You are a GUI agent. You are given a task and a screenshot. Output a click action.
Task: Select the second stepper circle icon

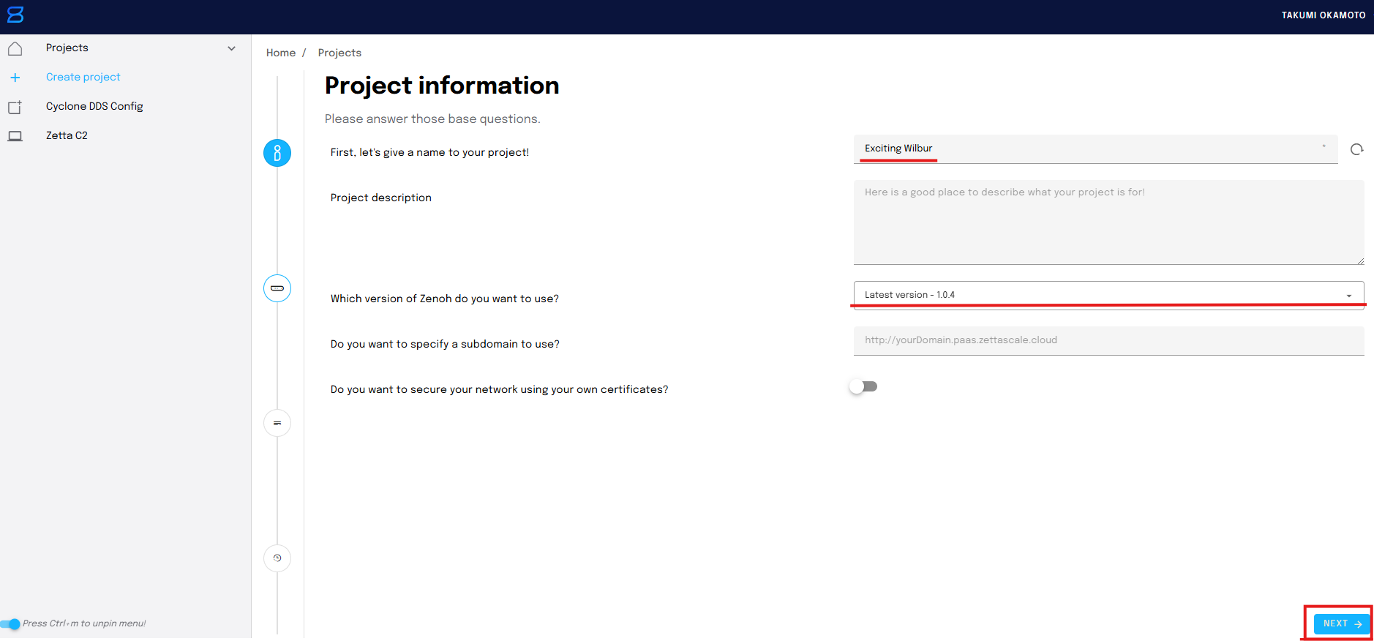277,288
